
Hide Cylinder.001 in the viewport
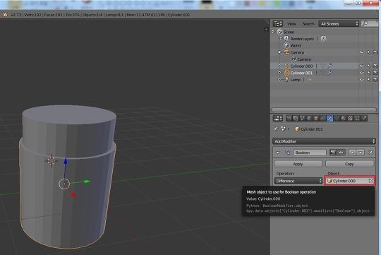click(362, 73)
